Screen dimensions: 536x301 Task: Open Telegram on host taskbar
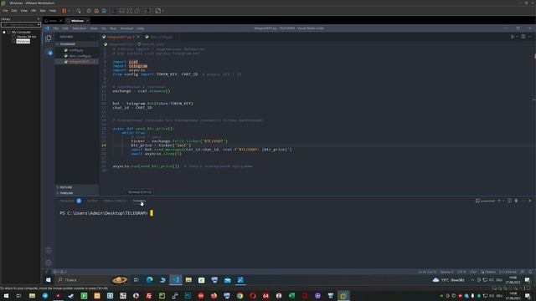[x=44, y=295]
